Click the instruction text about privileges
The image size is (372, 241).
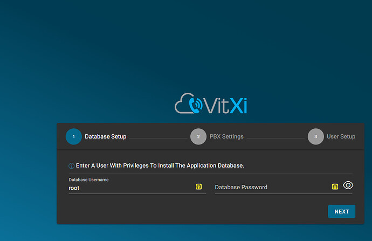coord(160,166)
